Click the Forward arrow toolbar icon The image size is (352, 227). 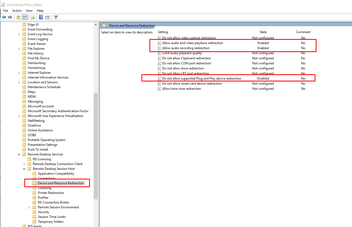pos(10,17)
